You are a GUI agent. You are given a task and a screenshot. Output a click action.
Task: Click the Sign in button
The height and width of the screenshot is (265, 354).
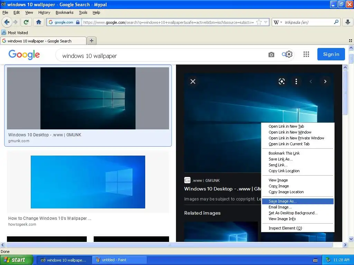(331, 54)
